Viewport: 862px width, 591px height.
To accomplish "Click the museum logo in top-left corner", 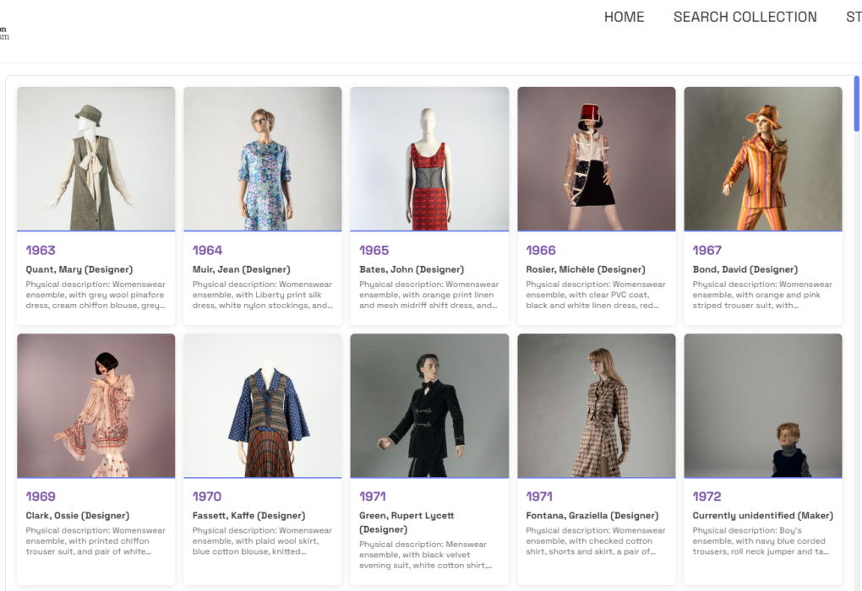I will point(4,33).
